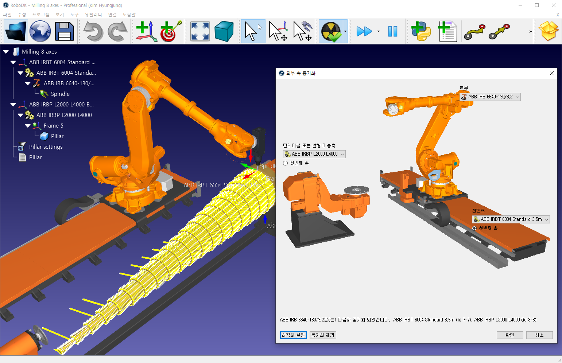Fit all view icon
The width and height of the screenshot is (562, 363).
point(200,31)
